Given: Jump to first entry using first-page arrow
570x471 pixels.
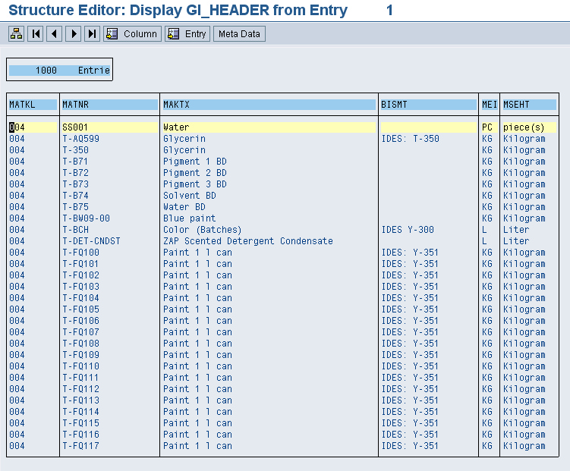Looking at the screenshot, I should [x=35, y=34].
